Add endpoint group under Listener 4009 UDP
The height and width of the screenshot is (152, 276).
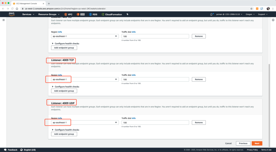pos(64,134)
